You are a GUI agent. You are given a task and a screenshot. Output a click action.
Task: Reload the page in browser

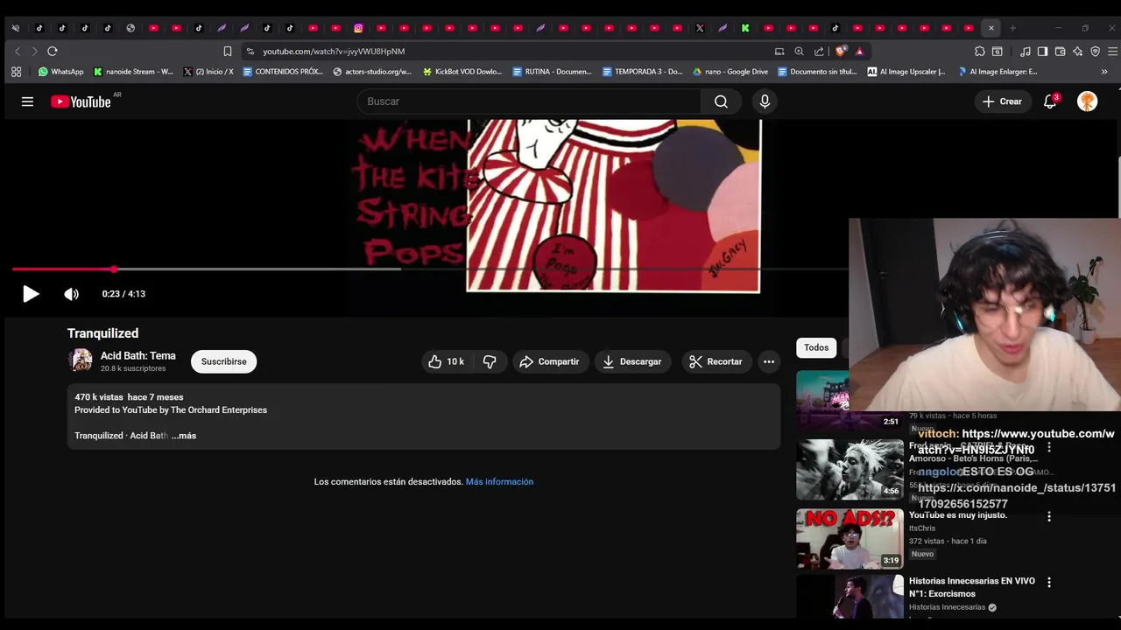53,52
